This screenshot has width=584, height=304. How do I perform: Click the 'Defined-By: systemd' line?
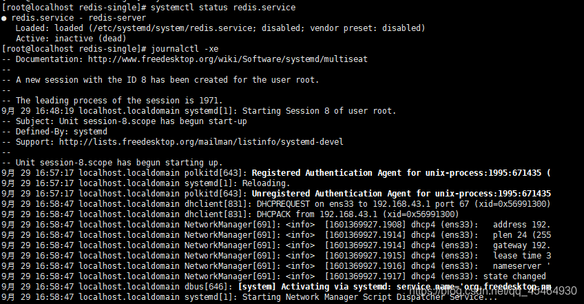pos(54,132)
